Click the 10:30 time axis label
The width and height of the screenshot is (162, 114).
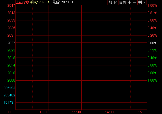[44, 112]
